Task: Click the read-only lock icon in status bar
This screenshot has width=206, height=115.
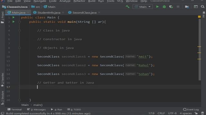Action: tap(196, 113)
